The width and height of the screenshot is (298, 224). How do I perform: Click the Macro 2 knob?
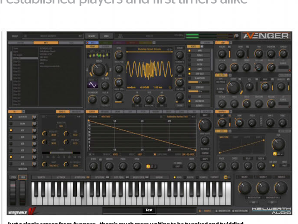tap(263, 188)
